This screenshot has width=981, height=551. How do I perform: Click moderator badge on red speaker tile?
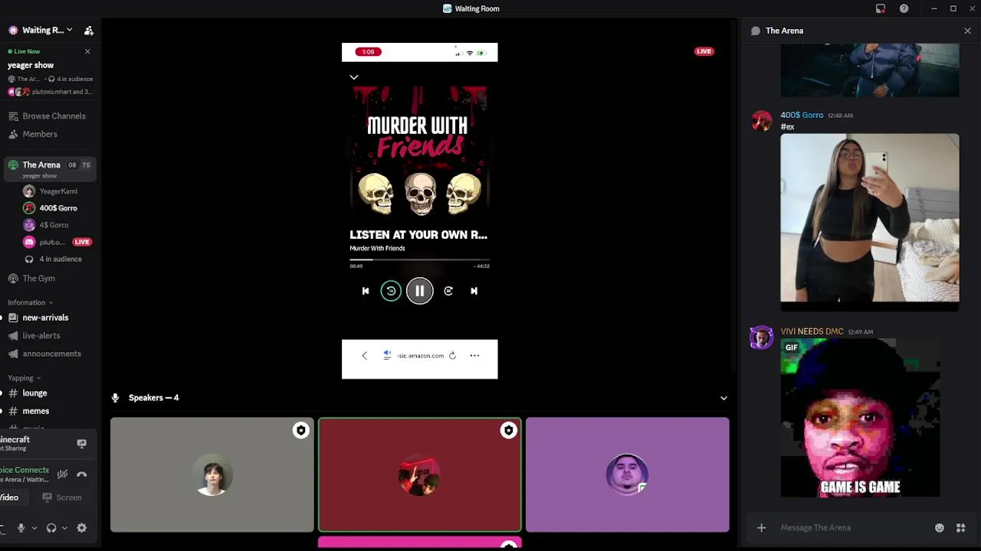[509, 431]
